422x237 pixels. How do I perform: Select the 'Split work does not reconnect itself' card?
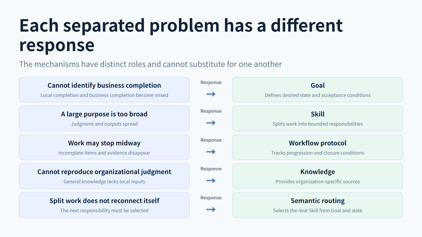coord(104,205)
